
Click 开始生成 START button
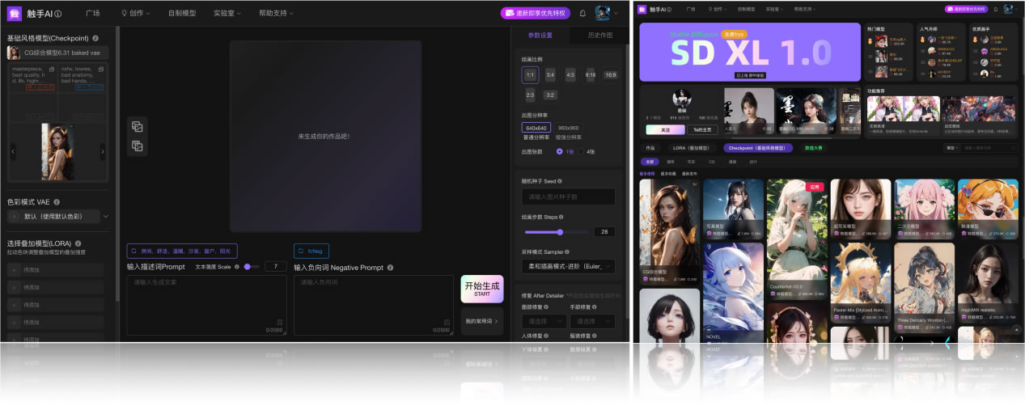click(x=482, y=289)
